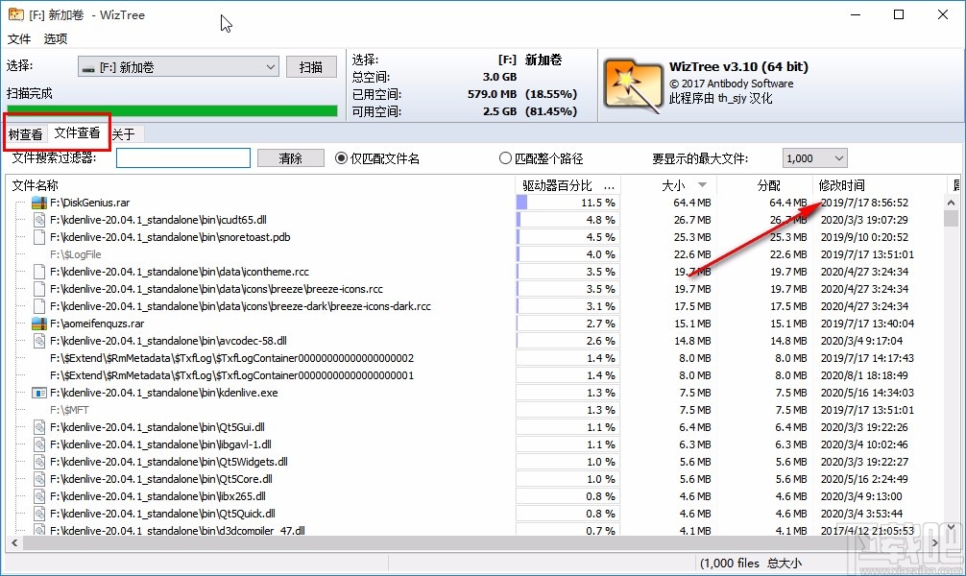This screenshot has height=576, width=966.
Task: Click the green scan progress bar
Action: pyautogui.click(x=172, y=111)
